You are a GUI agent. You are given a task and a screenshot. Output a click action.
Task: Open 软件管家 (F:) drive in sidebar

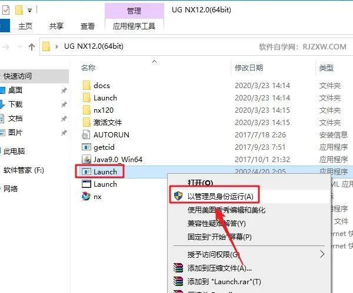(x=24, y=170)
